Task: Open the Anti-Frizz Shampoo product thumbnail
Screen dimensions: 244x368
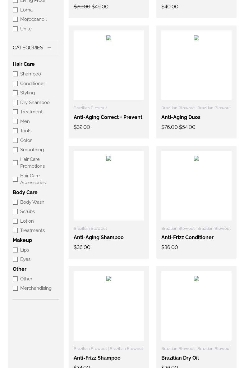Action: [x=108, y=306]
